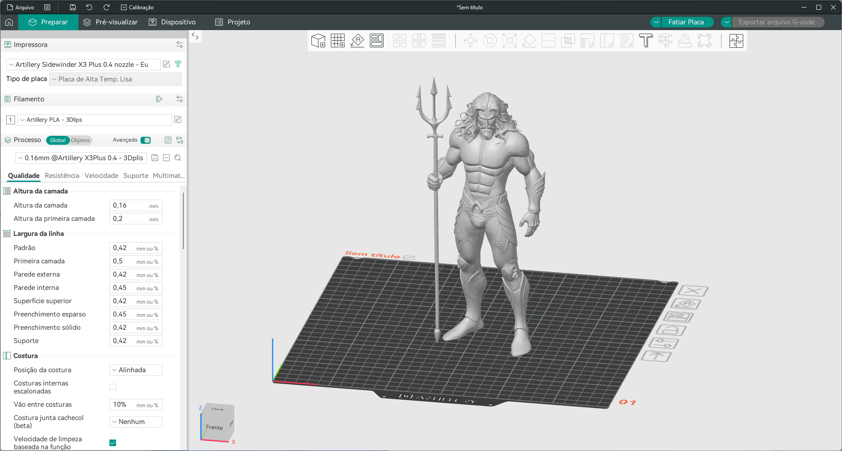The image size is (842, 451).
Task: Open filament settings sliders icon
Action: [x=179, y=99]
